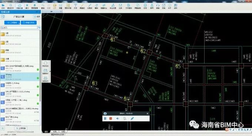Select the 1号楼 (CP型) dwg file
The height and width of the screenshot is (136, 252).
(20, 102)
